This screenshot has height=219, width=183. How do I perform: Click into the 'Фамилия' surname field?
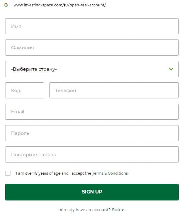coord(92,48)
